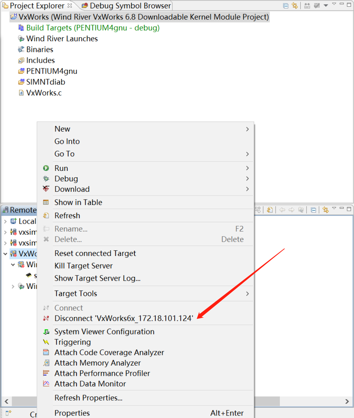This screenshot has width=354, height=418.
Task: Expand the Local node in Remote Systems
Action: 5,221
